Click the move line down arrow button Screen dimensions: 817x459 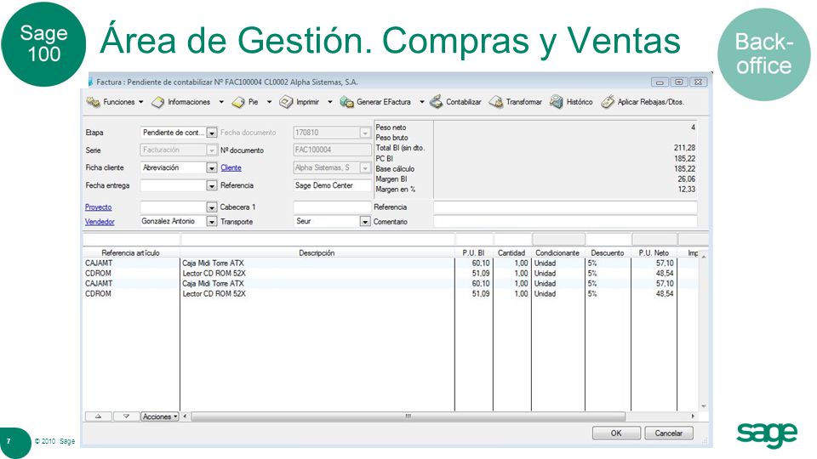pos(126,416)
